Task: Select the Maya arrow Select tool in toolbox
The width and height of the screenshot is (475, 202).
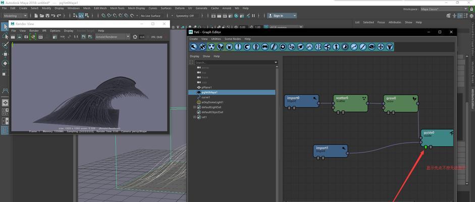Action: (x=5, y=27)
